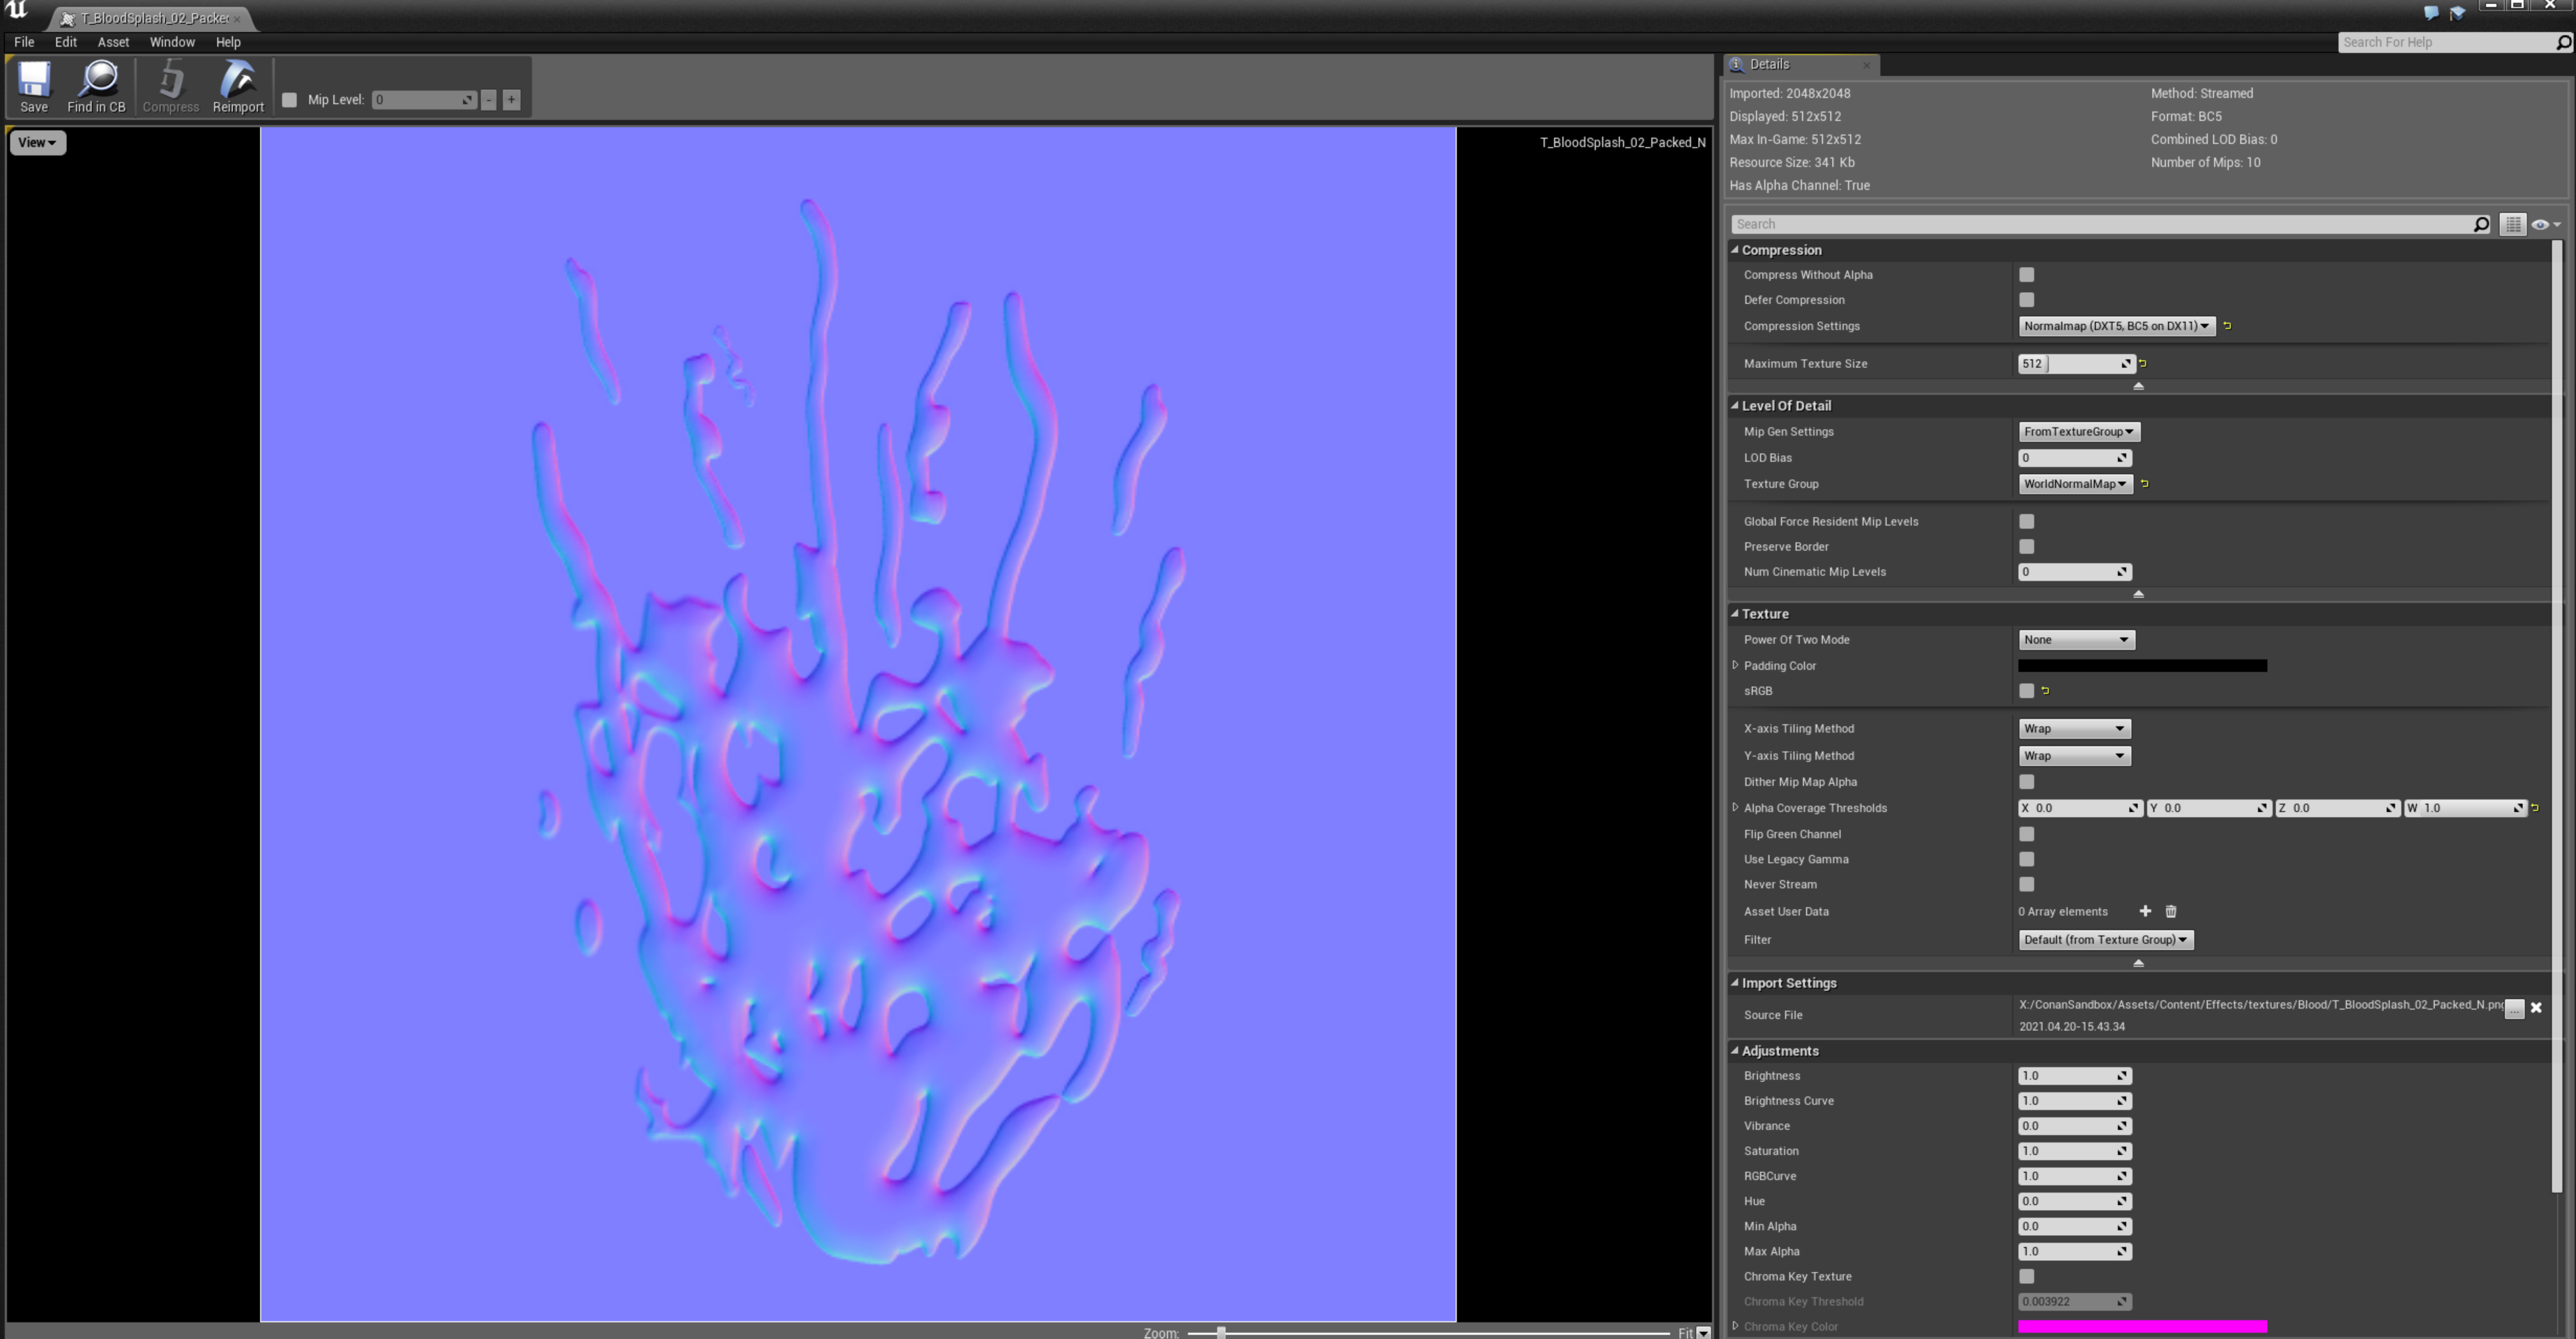Add an Asset User Data array element
This screenshot has height=1339, width=2576.
coord(2145,910)
